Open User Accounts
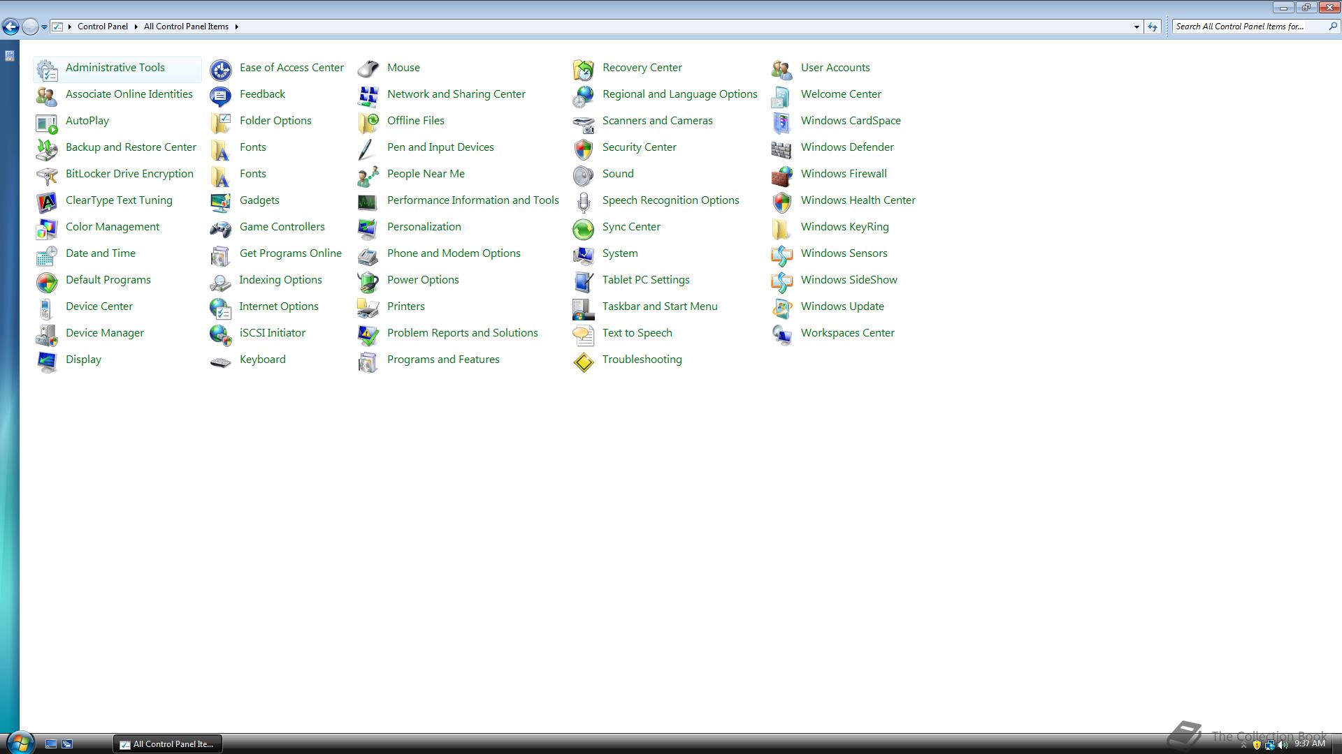This screenshot has height=754, width=1342. (x=835, y=67)
